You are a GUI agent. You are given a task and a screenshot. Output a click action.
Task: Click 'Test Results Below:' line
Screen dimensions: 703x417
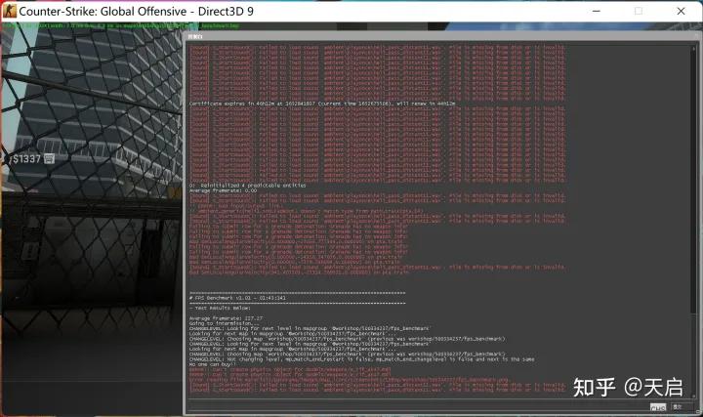click(x=220, y=308)
